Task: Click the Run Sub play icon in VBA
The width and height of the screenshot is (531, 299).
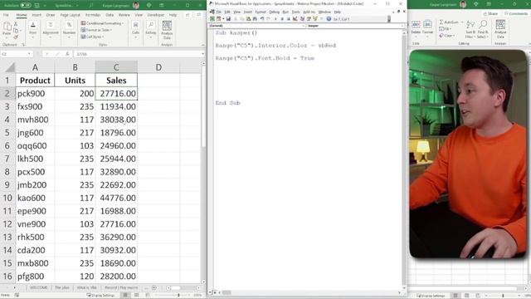Action: coord(275,18)
